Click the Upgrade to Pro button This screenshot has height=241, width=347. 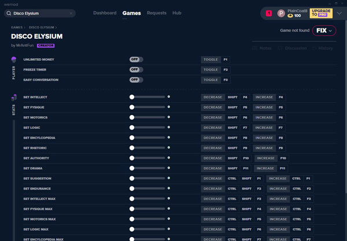point(321,13)
